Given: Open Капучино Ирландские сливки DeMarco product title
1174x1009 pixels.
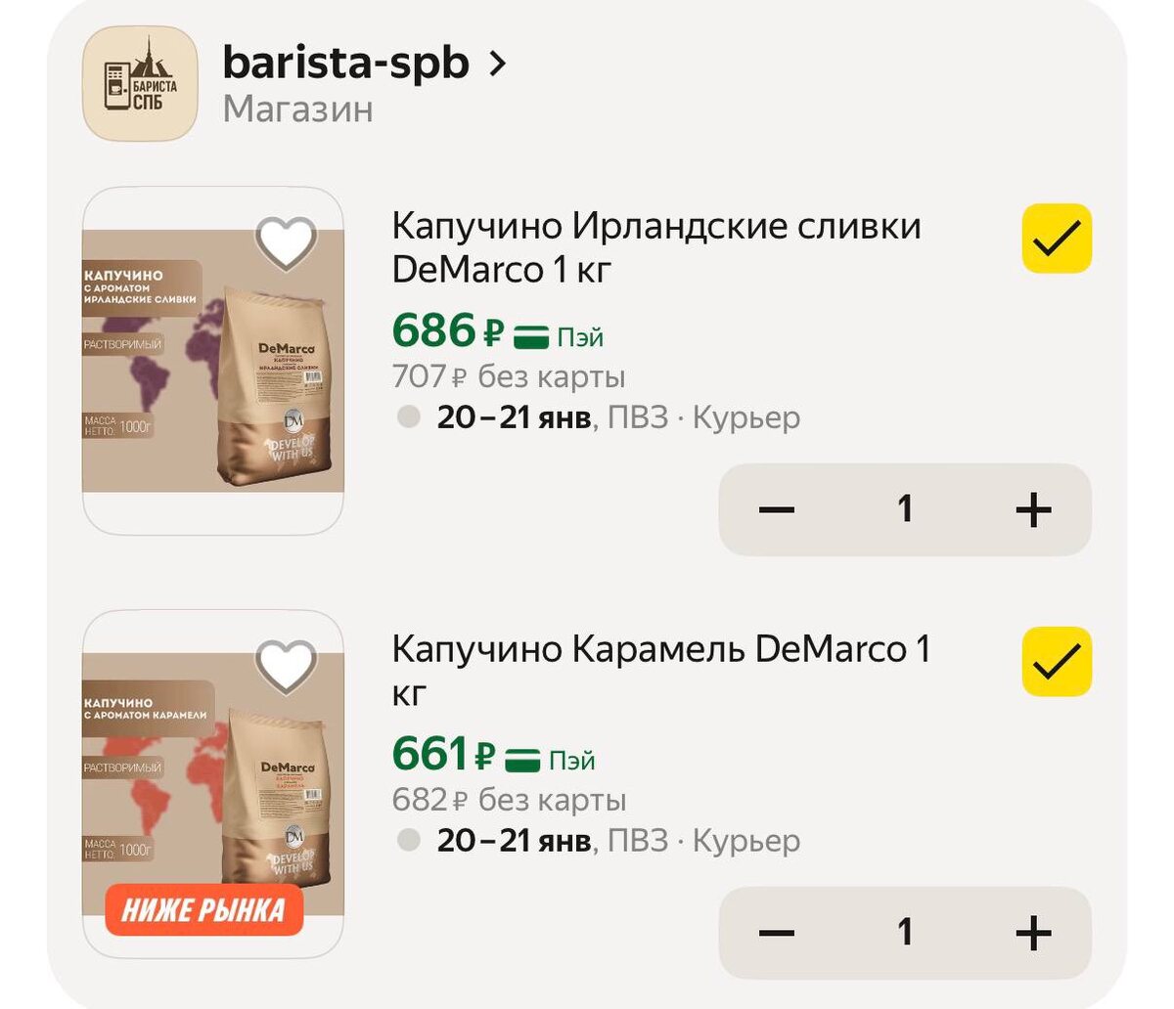Looking at the screenshot, I should click(x=656, y=247).
